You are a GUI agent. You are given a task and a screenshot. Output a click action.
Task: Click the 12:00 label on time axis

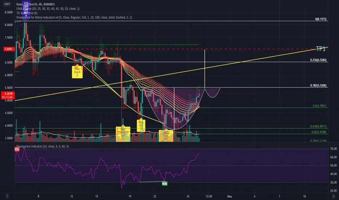[209, 196]
